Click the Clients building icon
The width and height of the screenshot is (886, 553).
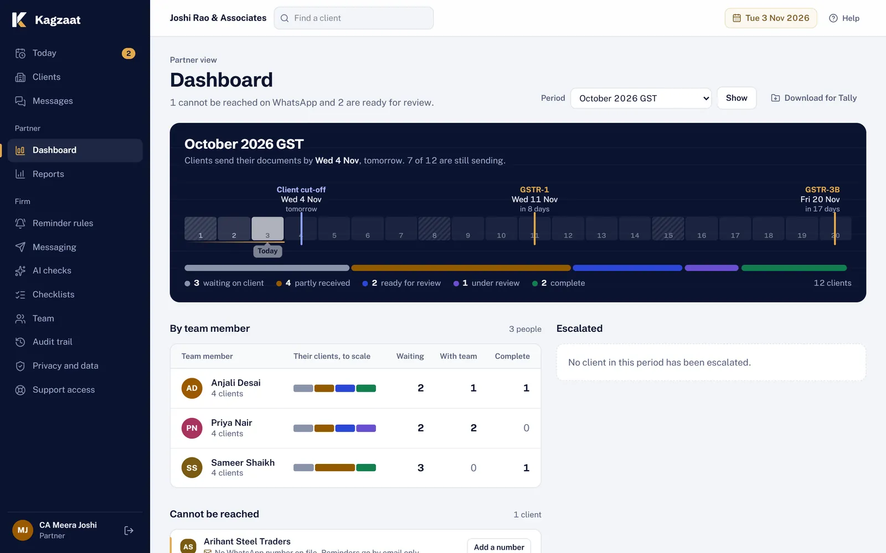20,77
